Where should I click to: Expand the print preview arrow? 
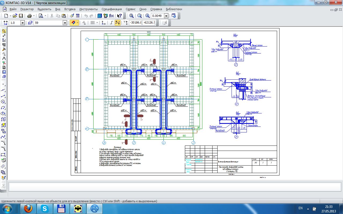(45, 16)
